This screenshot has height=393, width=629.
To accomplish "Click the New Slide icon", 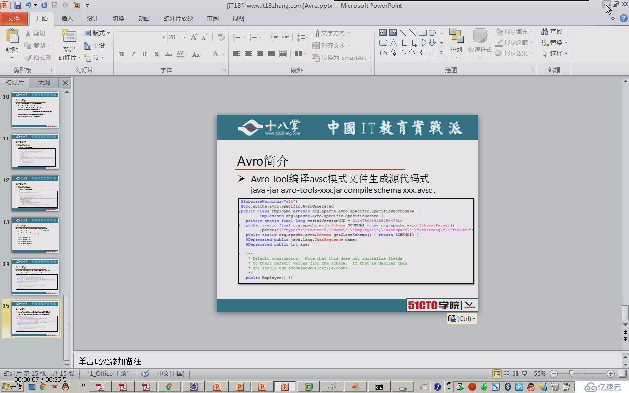I will pos(69,36).
